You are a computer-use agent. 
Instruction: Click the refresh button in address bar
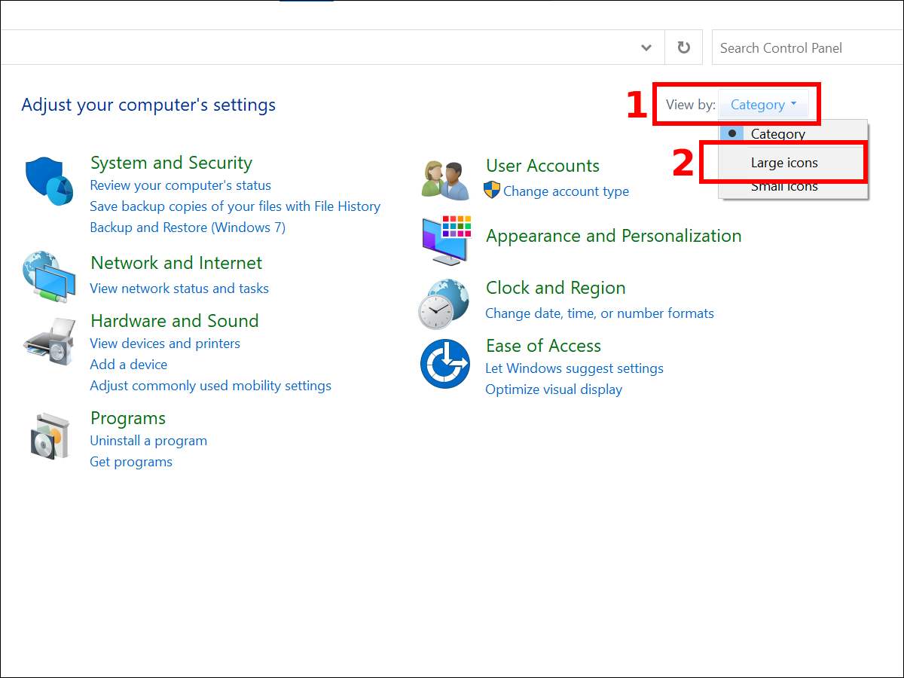pyautogui.click(x=683, y=47)
